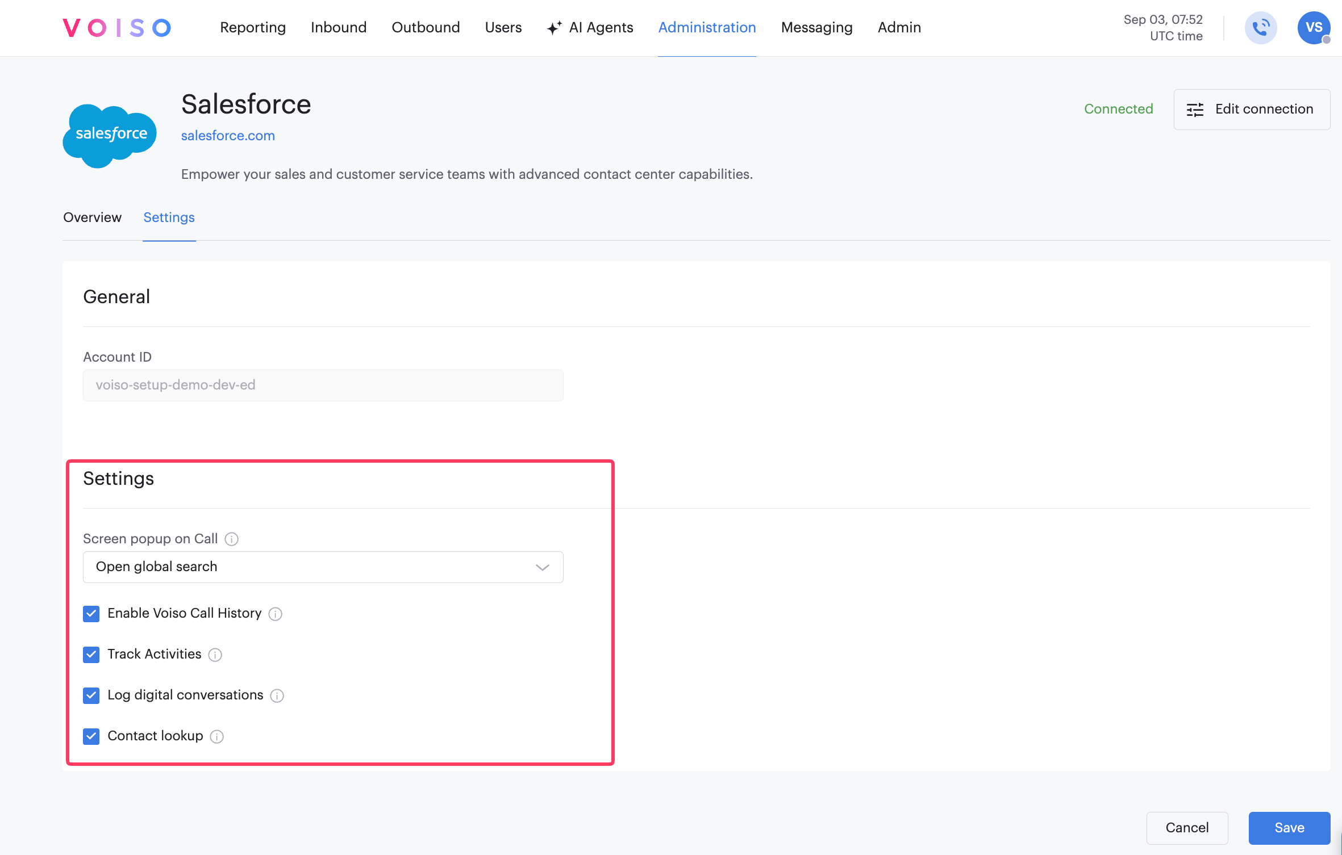Click the Empower your sales description text
Viewport: 1342px width, 855px height.
pos(467,174)
